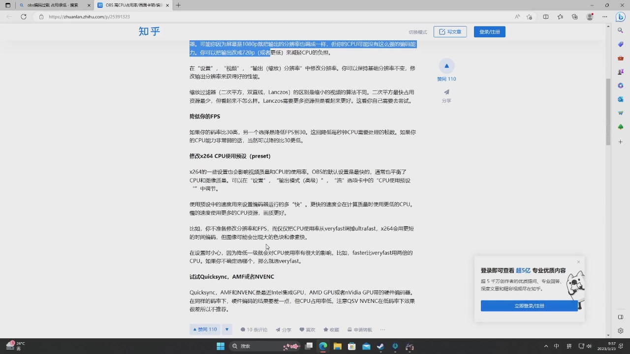Image resolution: width=630 pixels, height=354 pixels.
Task: Open the split screen icon
Action: click(546, 17)
